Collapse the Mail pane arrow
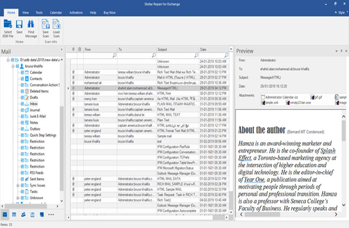Viewport: 349px width, 228px height. (x=62, y=49)
